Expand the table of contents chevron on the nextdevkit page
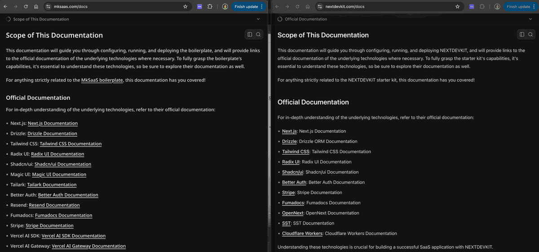This screenshot has width=539, height=252. [530, 19]
